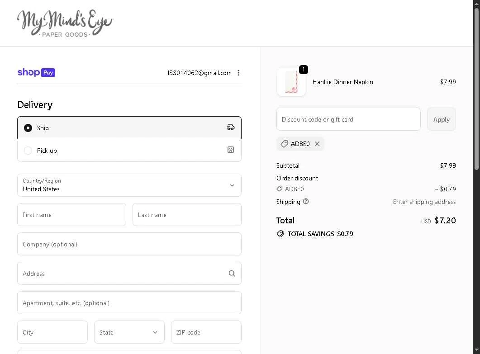Click the Apartment, suite, etc. field

tap(129, 302)
